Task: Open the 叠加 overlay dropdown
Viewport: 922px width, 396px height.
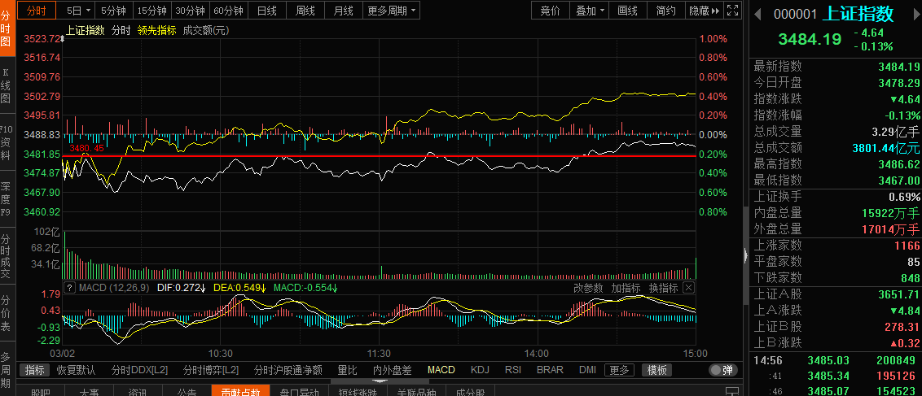Action: (591, 11)
